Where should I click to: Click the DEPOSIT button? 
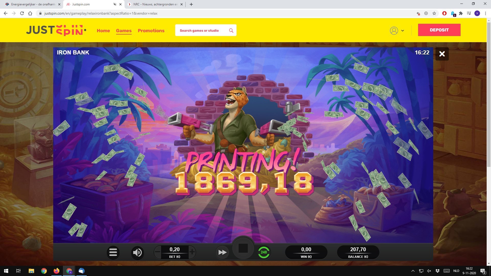coord(439,30)
